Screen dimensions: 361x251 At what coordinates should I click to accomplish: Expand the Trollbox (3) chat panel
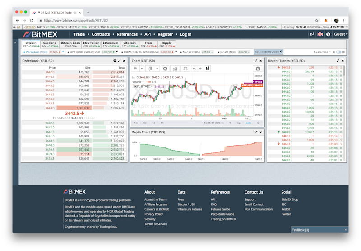(x=319, y=230)
